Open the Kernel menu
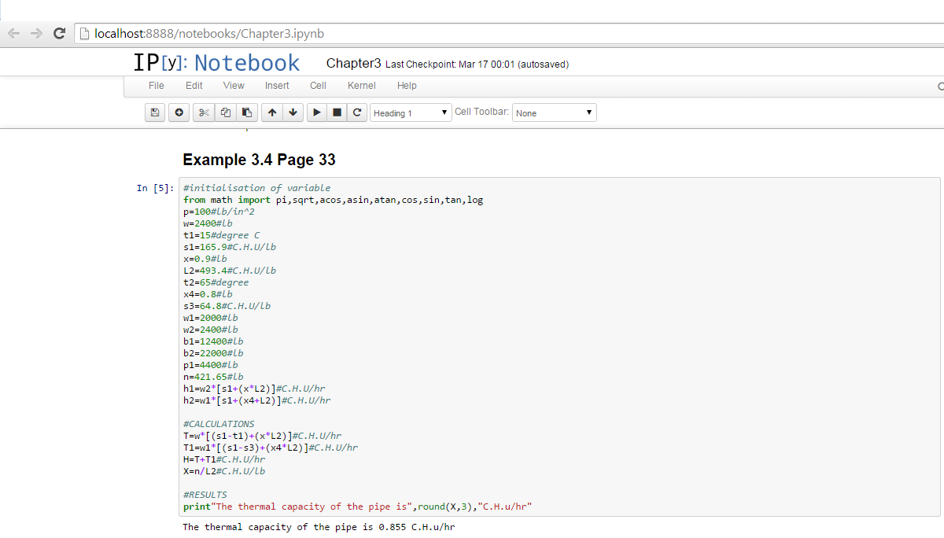944x538 pixels. click(362, 86)
